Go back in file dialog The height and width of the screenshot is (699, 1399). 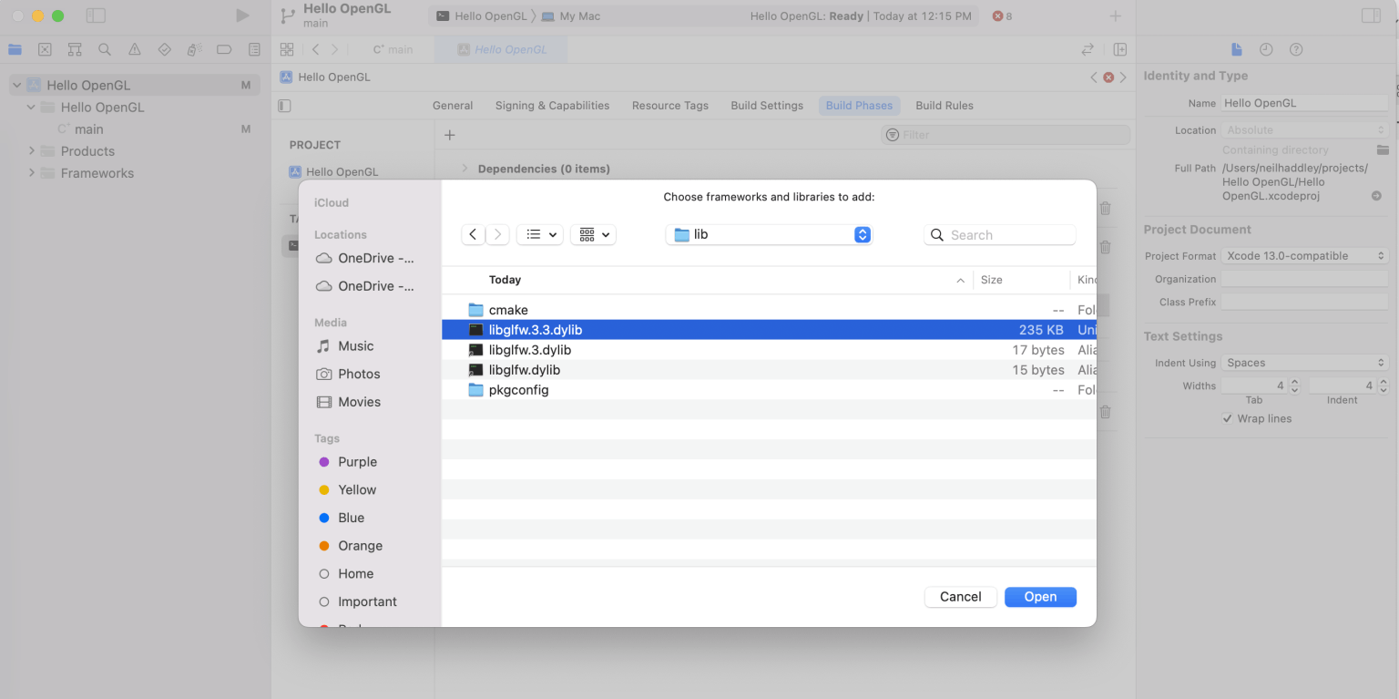(x=473, y=234)
